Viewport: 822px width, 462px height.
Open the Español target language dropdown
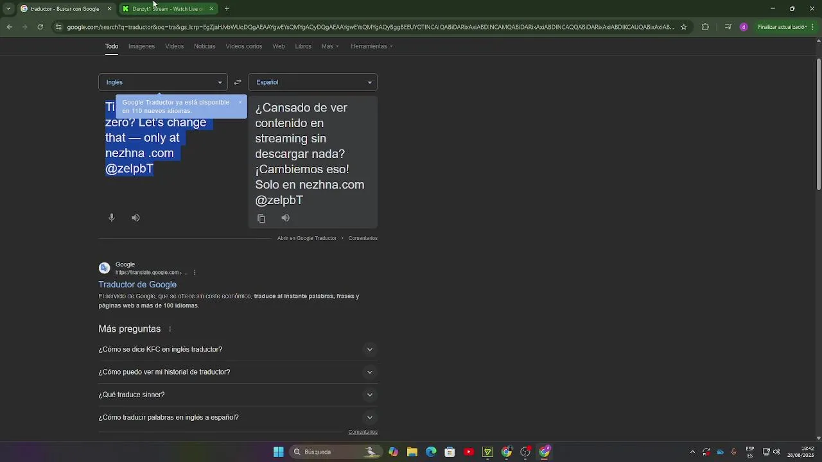click(x=313, y=82)
